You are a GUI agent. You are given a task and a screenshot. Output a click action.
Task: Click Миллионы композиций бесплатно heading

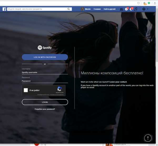(x=112, y=73)
